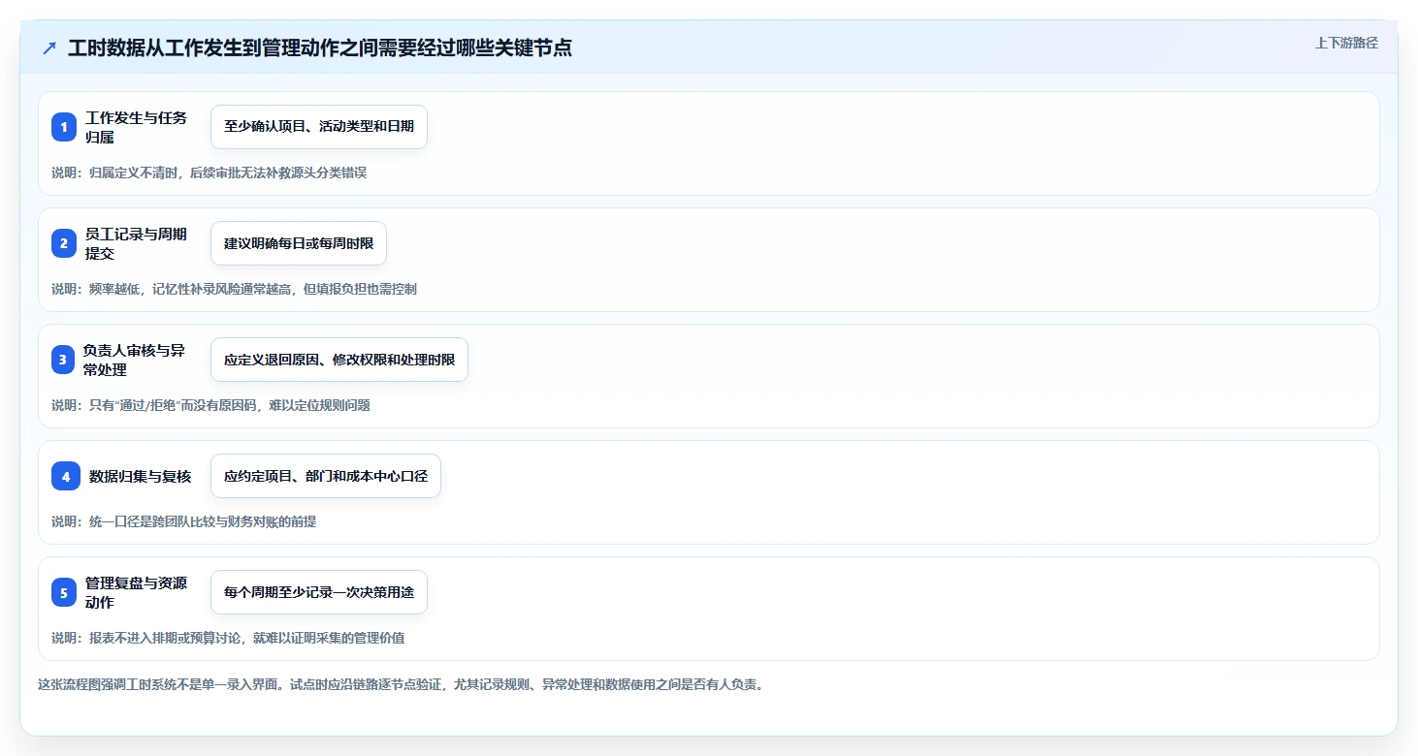Image resolution: width=1418 pixels, height=756 pixels.
Task: Click the note 统一口径是跨团队比较与财务对账的前提
Action: point(184,521)
